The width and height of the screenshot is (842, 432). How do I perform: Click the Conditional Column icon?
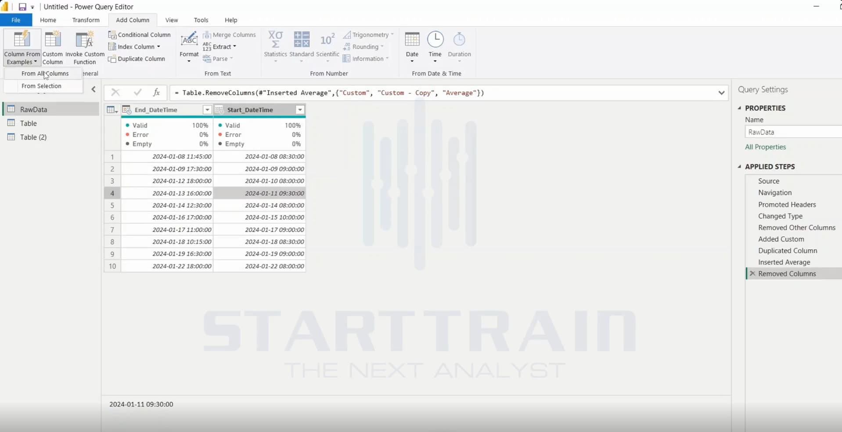tap(112, 35)
